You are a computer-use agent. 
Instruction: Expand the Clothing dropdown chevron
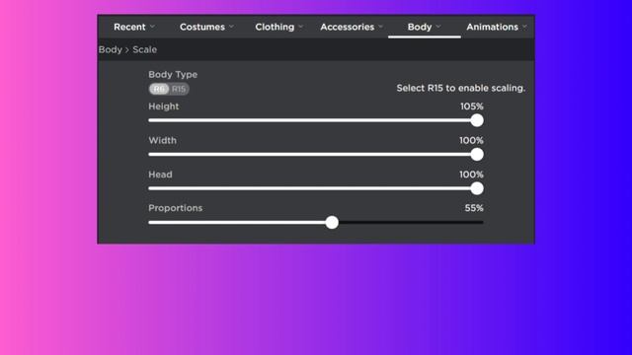tap(300, 27)
